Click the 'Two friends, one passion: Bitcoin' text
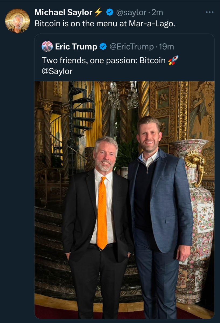Viewport: 220px width, 323px height. click(103, 60)
